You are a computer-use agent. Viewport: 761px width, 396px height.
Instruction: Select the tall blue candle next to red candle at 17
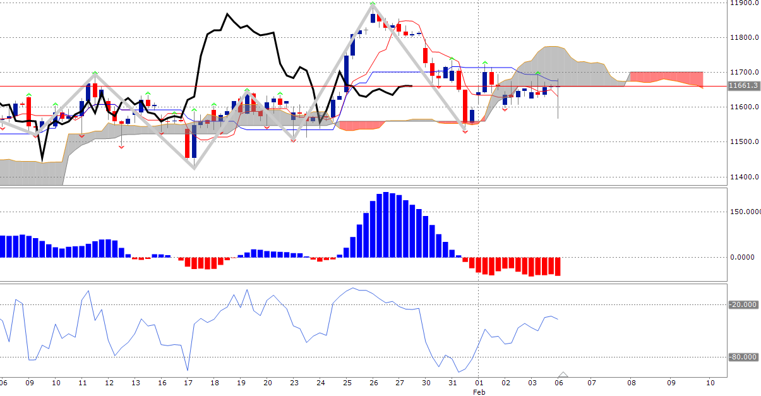click(195, 141)
